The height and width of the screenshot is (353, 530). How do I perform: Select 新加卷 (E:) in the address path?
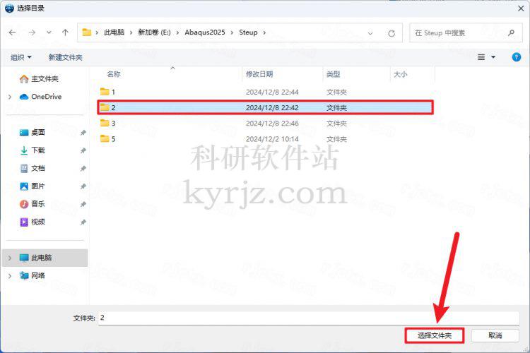[x=154, y=32]
